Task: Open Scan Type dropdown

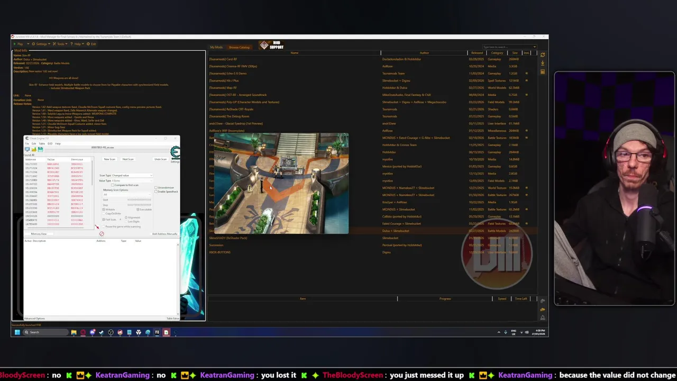Action: (132, 175)
